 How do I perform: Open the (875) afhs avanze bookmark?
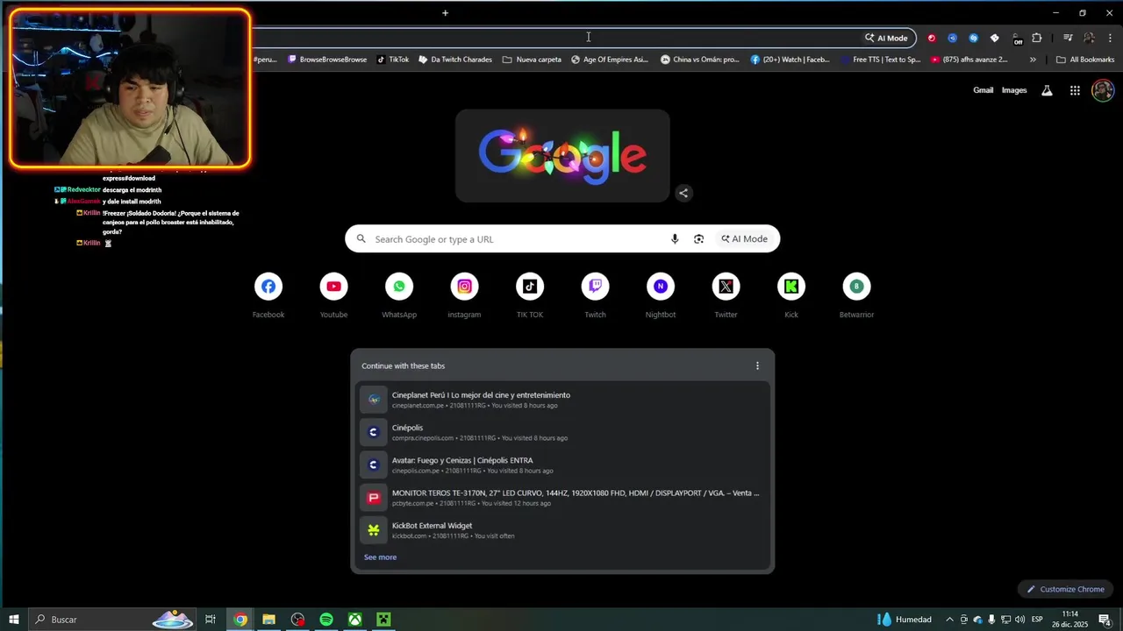point(969,60)
